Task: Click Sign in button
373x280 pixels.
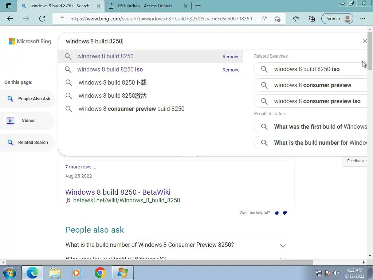Action: coord(337,19)
